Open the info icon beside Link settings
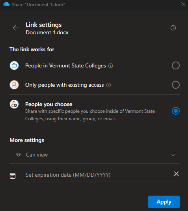 click(x=173, y=28)
